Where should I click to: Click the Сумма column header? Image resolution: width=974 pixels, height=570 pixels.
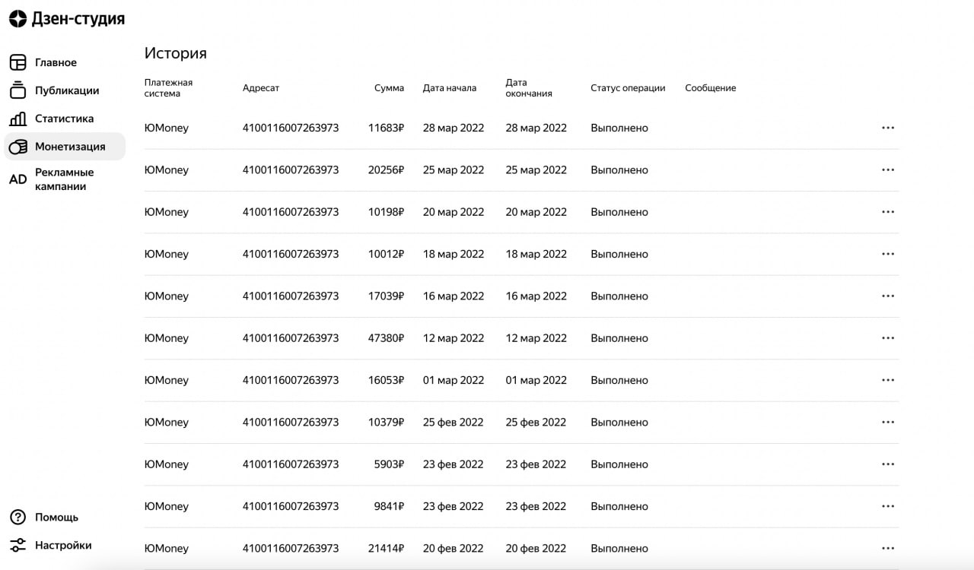point(389,88)
